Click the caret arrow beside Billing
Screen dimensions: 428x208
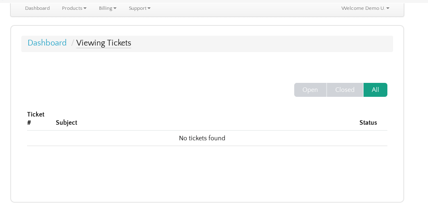point(115,8)
